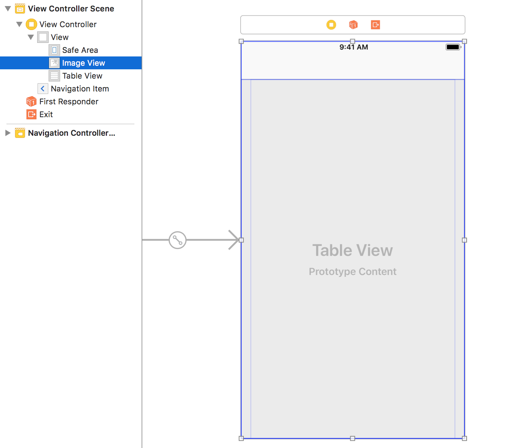Click the Navigation Controller folder icon

tap(20, 133)
